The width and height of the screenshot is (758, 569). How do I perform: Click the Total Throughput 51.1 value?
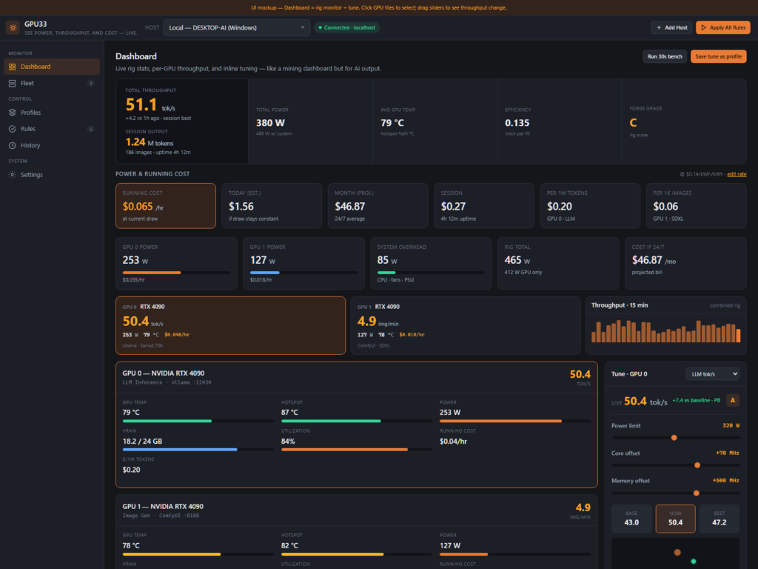coord(141,104)
